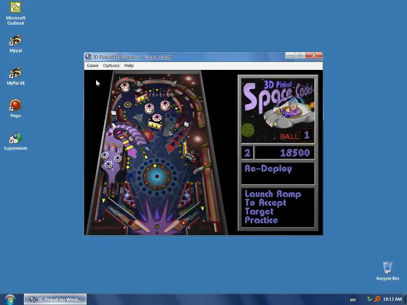Click the green network tray icon
407x305 pixels.
[x=369, y=299]
